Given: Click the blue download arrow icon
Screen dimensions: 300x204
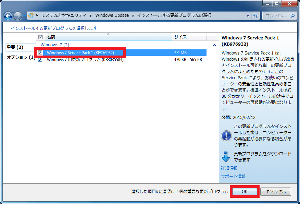Looking at the screenshot, I should (x=226, y=157).
